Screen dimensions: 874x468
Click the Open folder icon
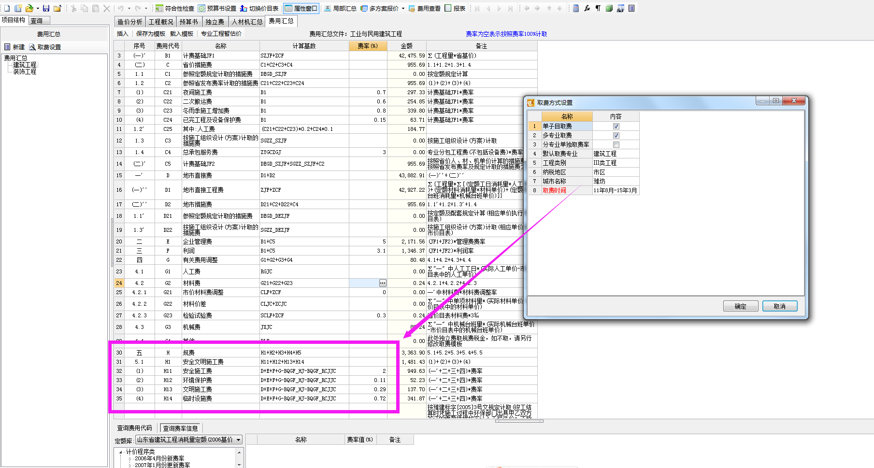tap(29, 8)
